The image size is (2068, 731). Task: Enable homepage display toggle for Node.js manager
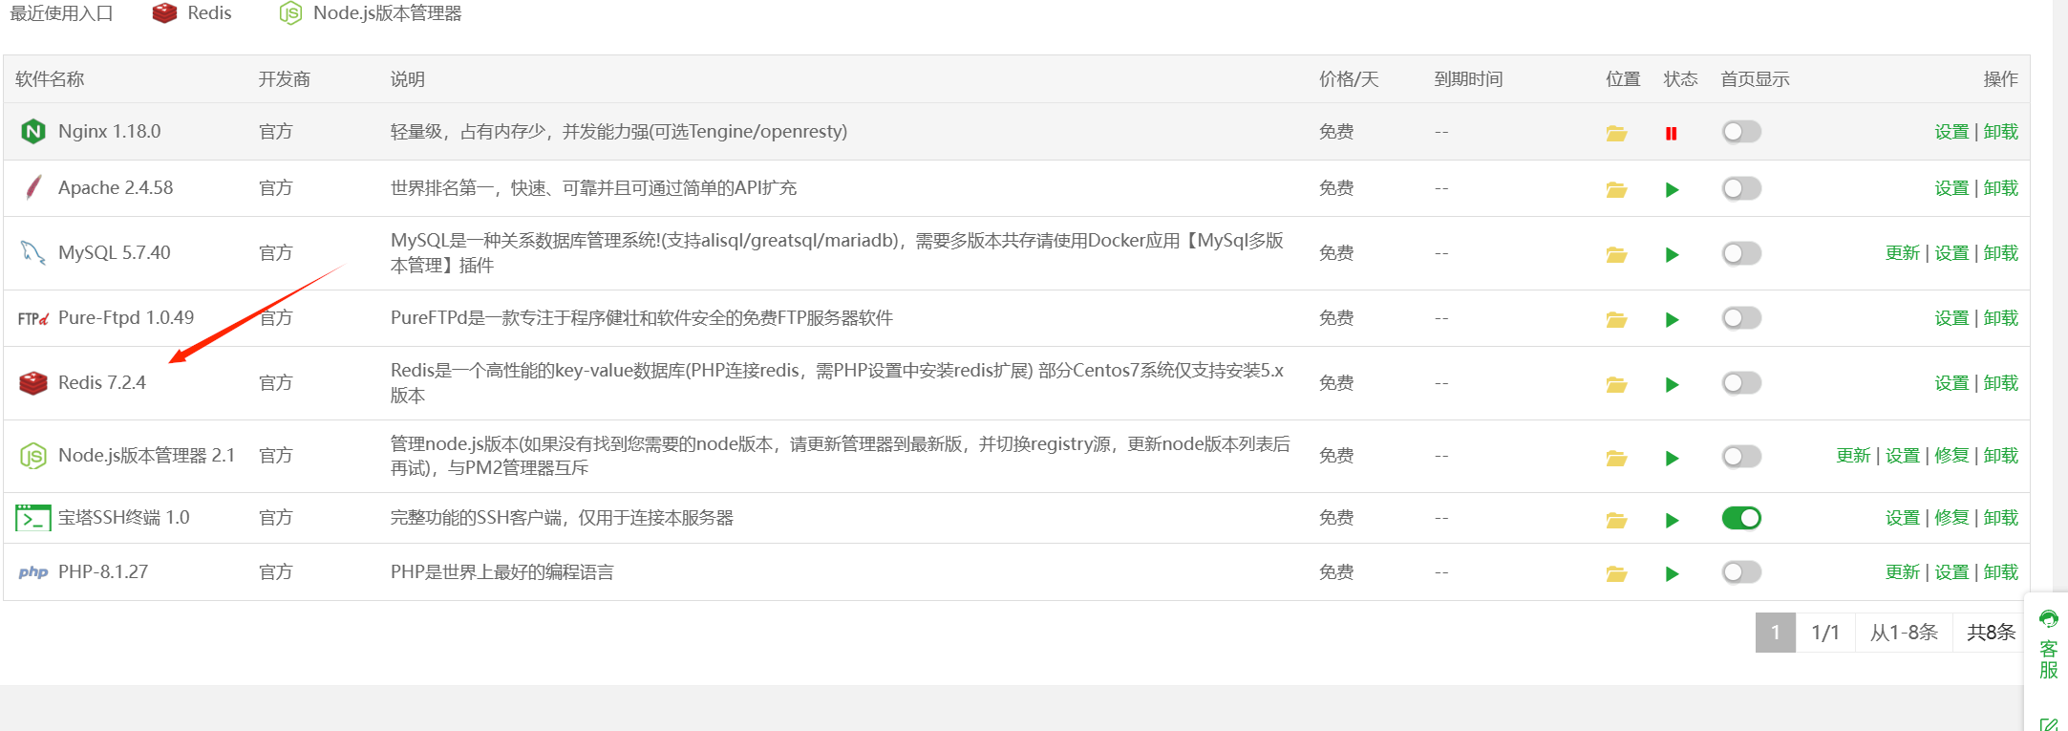[x=1741, y=457]
